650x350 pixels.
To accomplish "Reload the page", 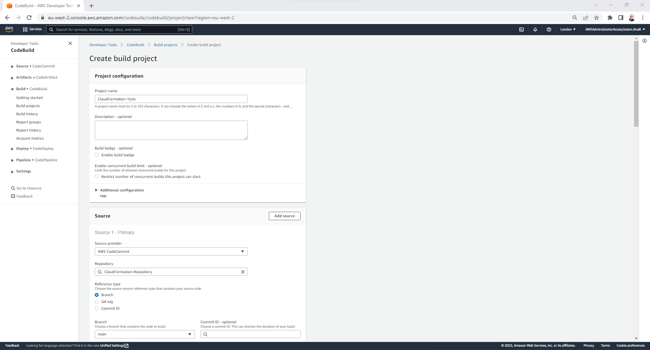I will [29, 18].
